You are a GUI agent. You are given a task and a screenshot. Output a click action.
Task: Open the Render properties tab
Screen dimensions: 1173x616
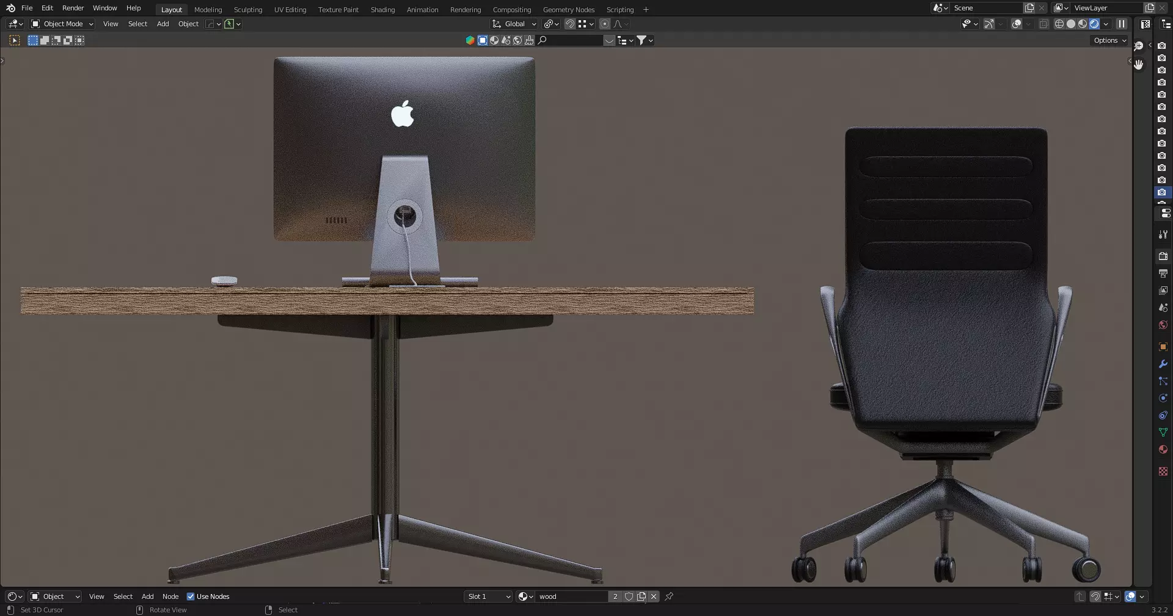tap(1163, 256)
